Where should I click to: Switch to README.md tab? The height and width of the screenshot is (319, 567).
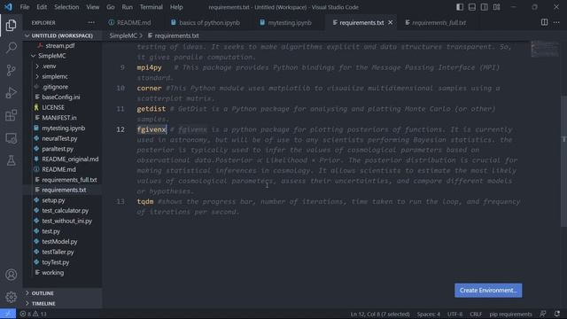[134, 22]
